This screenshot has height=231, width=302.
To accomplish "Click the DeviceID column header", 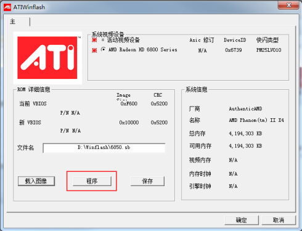I will (x=235, y=40).
